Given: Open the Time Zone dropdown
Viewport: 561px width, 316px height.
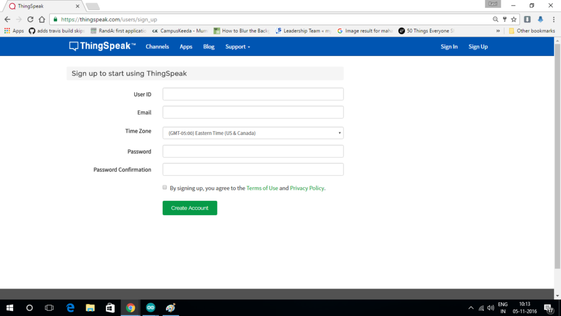Looking at the screenshot, I should [x=253, y=133].
